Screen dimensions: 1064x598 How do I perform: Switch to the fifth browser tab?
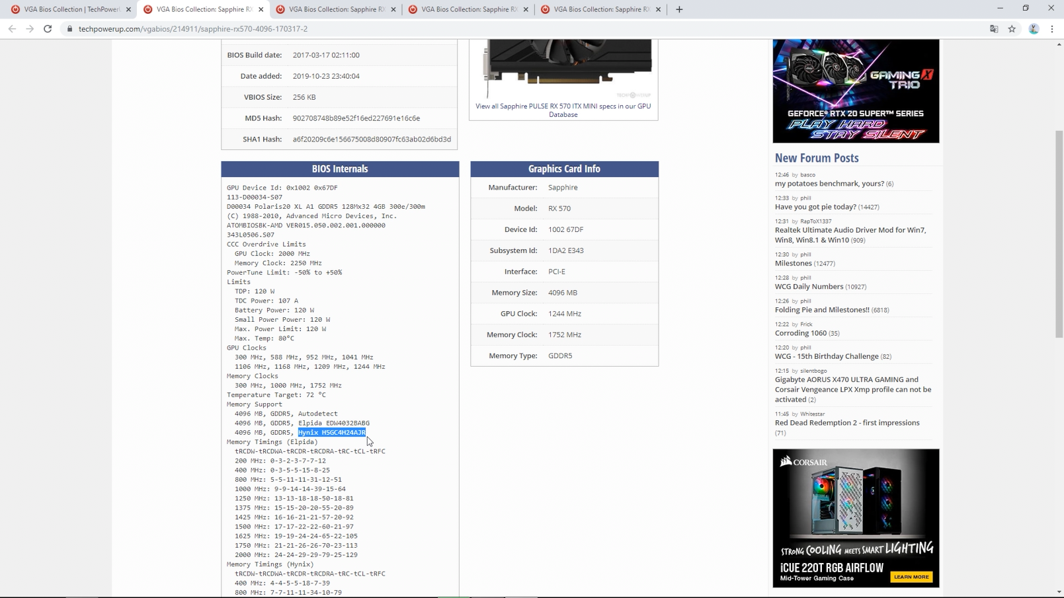click(600, 9)
